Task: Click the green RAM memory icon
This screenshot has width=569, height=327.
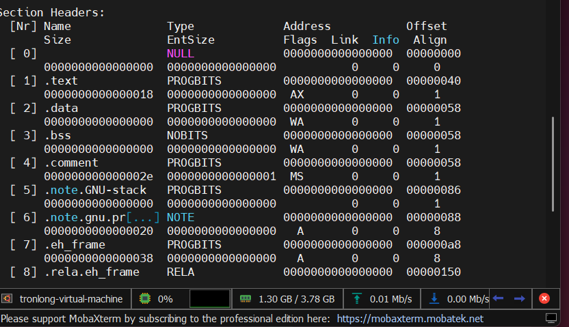Action: [x=246, y=299]
